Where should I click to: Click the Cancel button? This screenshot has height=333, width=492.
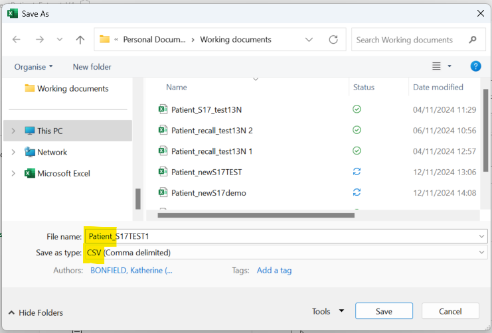click(x=450, y=311)
